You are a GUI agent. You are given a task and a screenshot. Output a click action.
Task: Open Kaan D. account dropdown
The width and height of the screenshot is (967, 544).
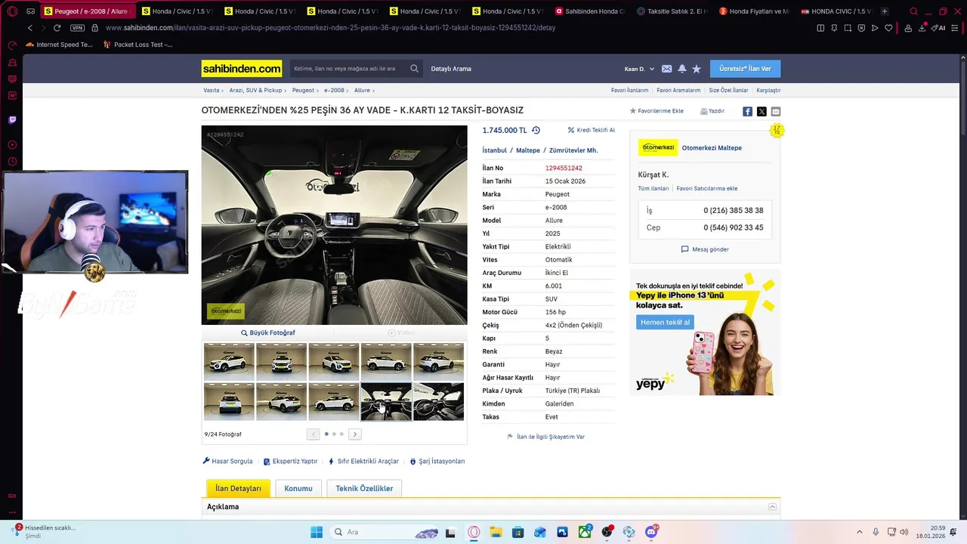(x=639, y=69)
